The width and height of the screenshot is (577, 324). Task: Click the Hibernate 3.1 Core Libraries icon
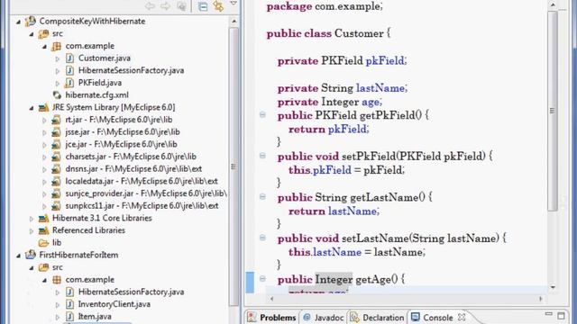click(43, 218)
